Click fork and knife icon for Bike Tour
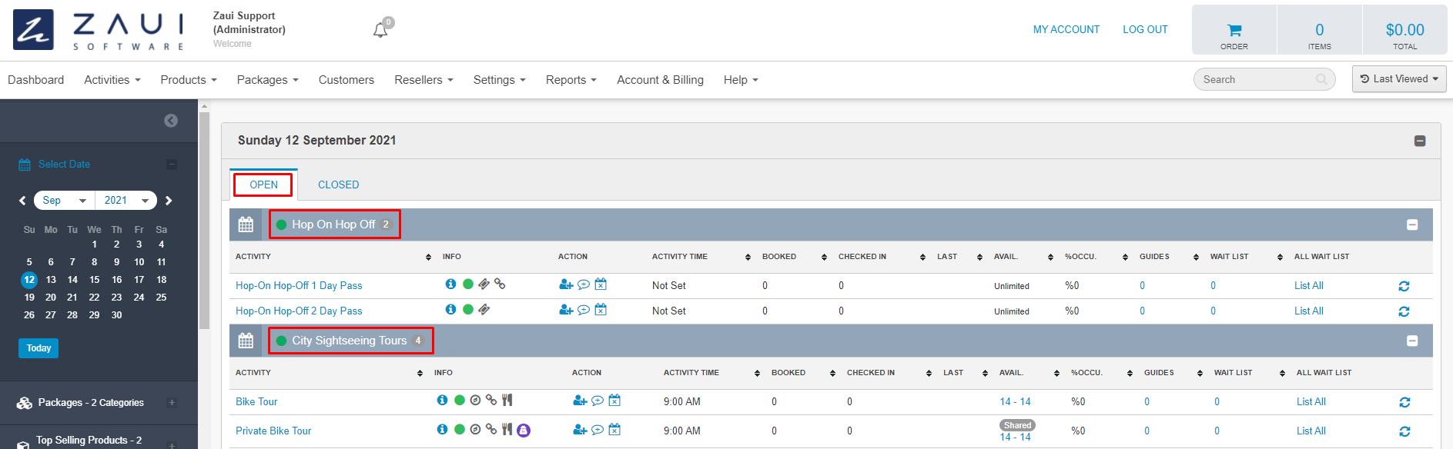The width and height of the screenshot is (1453, 449). (507, 400)
